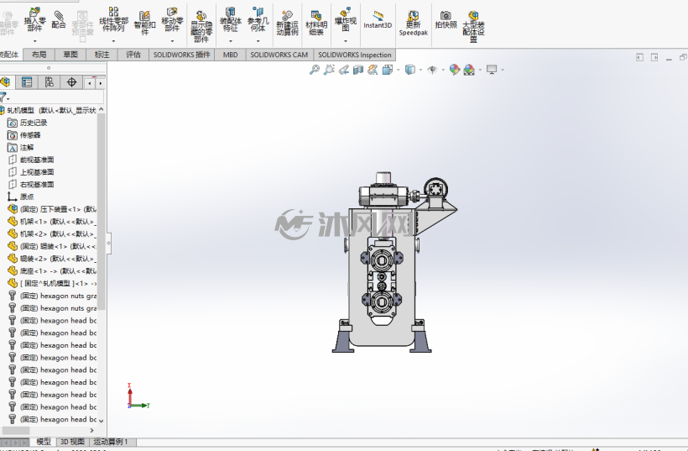This screenshot has width=688, height=451.
Task: Open 装配体特征 assembly features
Action: click(231, 19)
